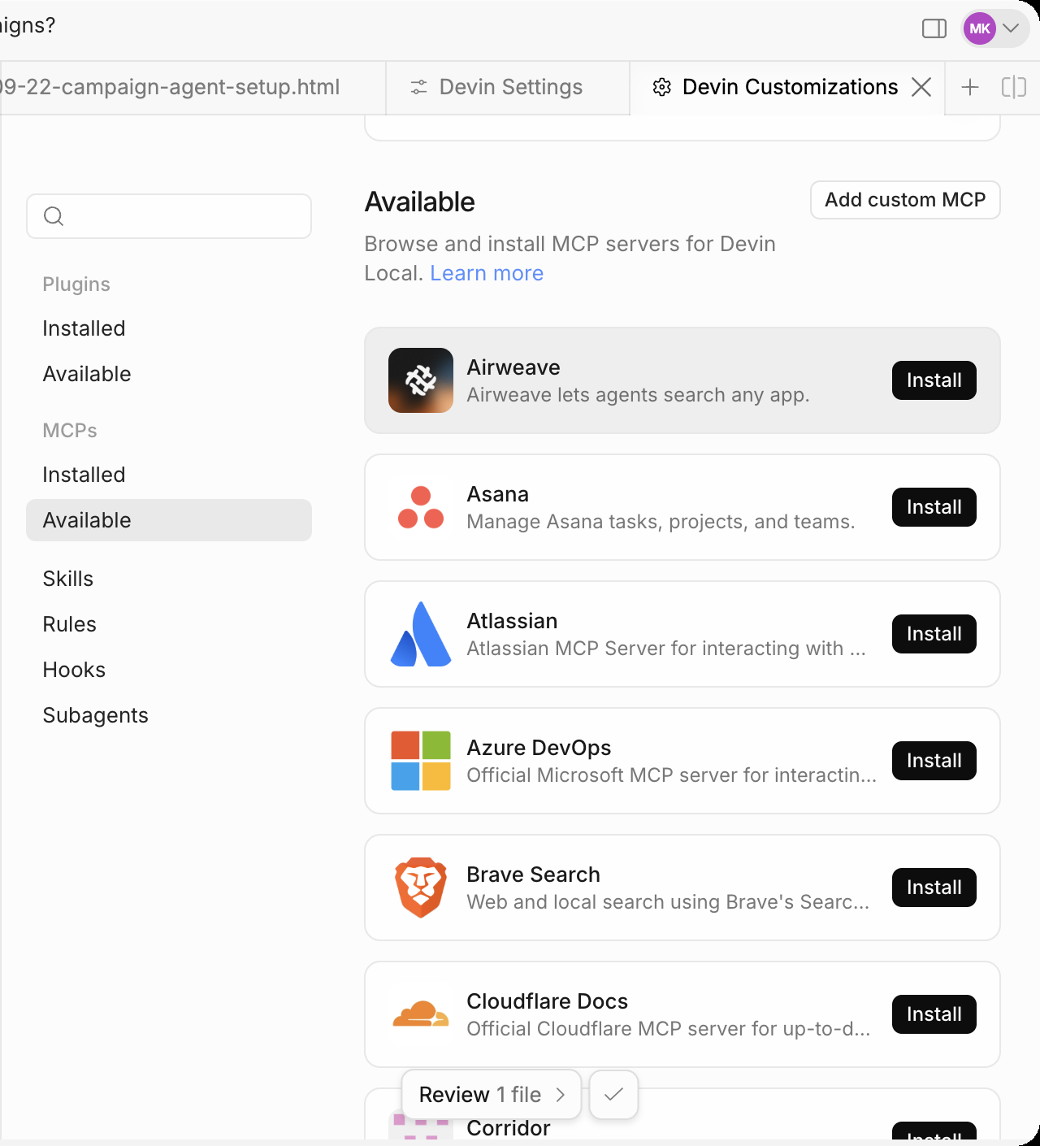Follow the Learn more link
Viewport: 1040px width, 1146px height.
[x=487, y=273]
